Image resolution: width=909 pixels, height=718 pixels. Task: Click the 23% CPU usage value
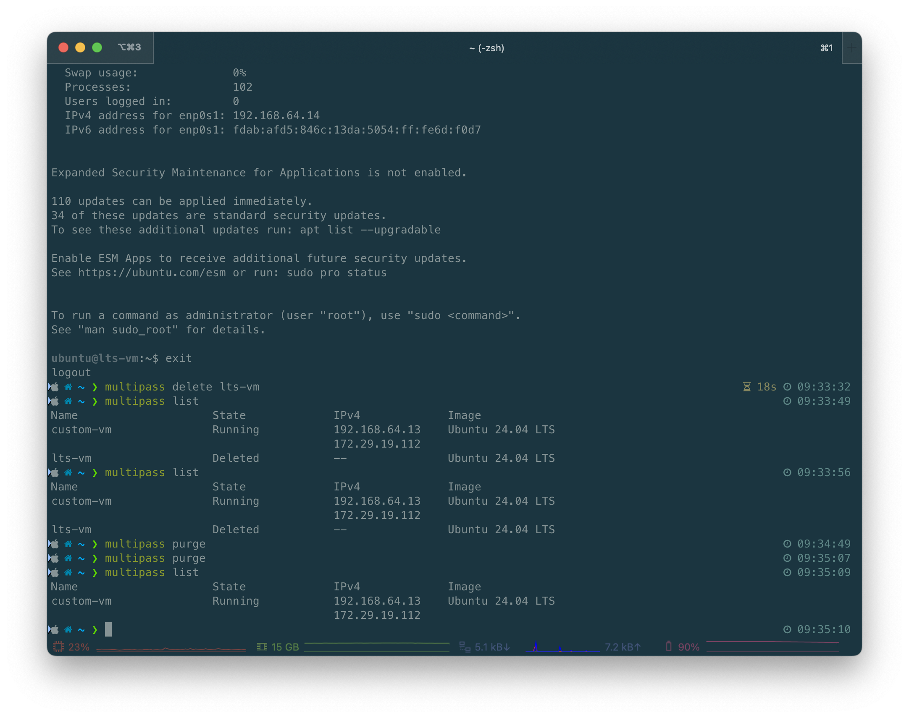[x=79, y=647]
